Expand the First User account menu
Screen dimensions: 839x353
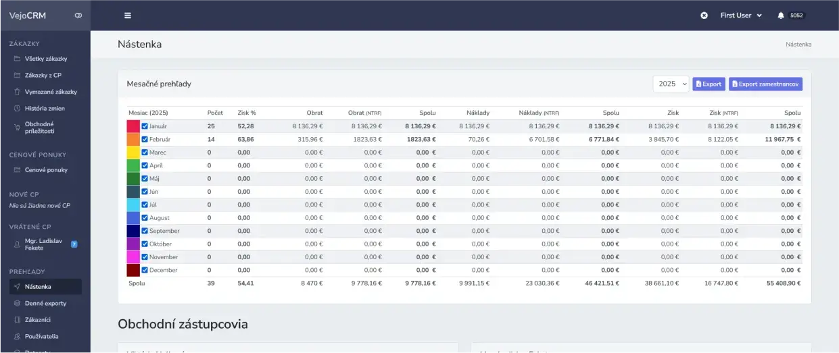pyautogui.click(x=741, y=16)
